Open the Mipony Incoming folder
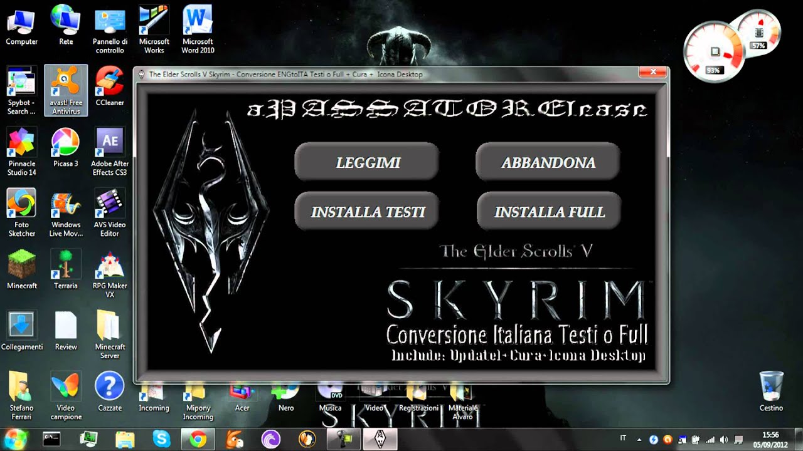This screenshot has height=451, width=803. pyautogui.click(x=198, y=403)
